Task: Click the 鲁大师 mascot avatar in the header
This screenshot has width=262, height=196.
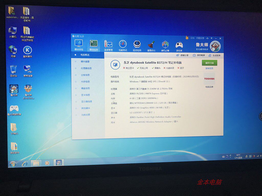Action: coord(215,46)
